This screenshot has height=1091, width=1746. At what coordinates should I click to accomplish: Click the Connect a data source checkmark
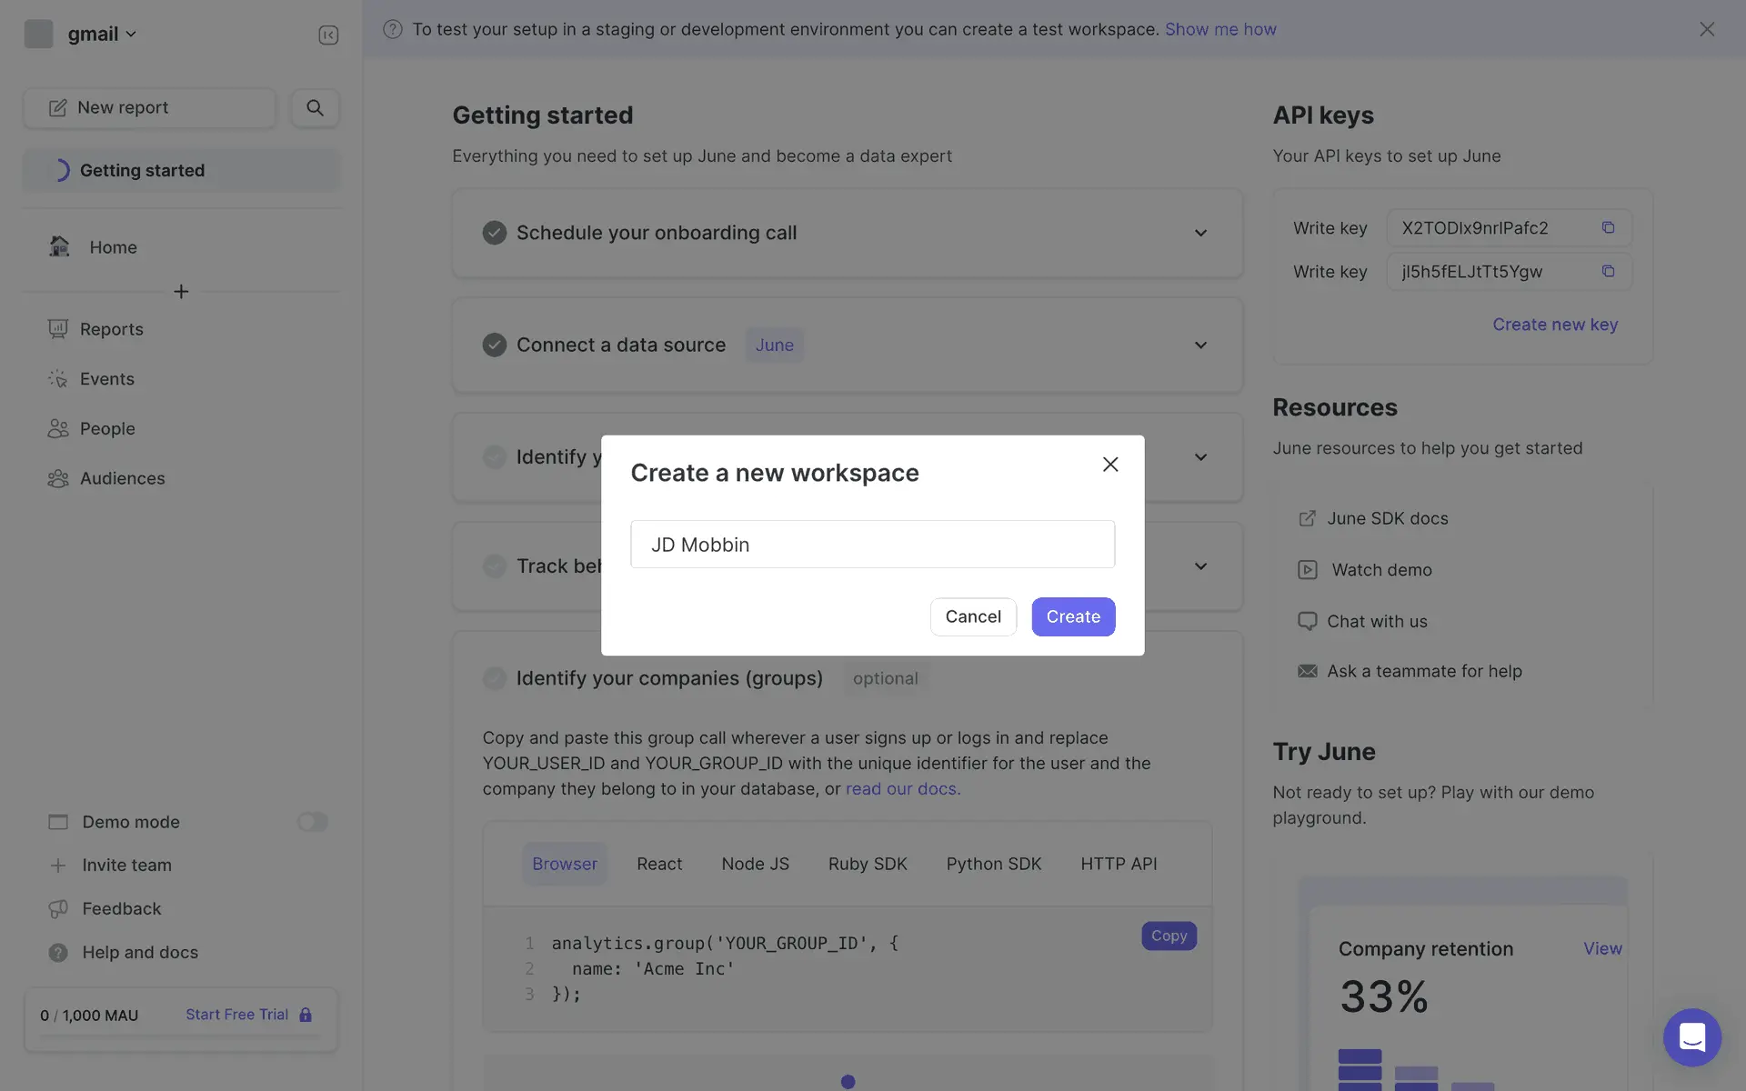494,345
